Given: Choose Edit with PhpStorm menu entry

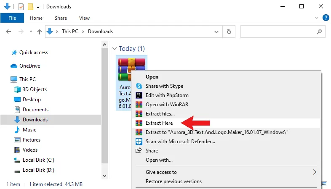Looking at the screenshot, I should click(226, 95).
